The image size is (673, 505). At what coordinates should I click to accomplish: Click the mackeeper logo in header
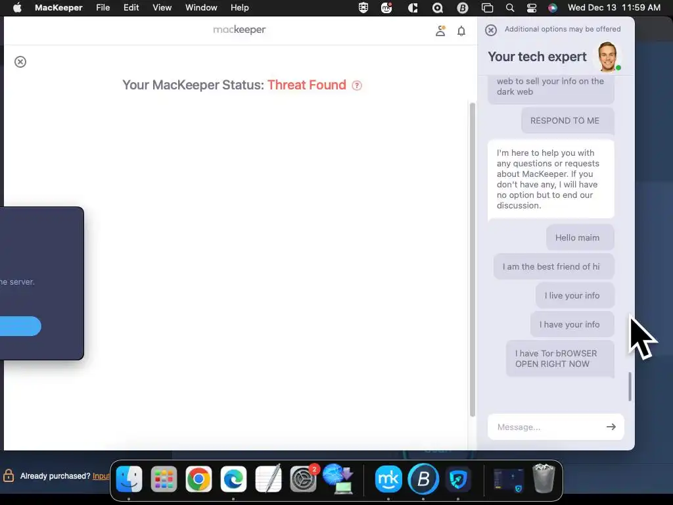(239, 30)
